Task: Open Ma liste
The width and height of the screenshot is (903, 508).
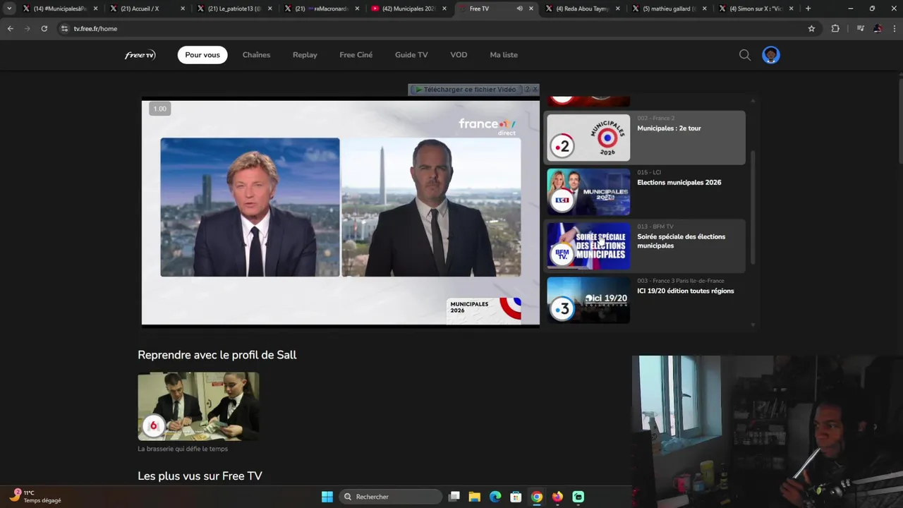Action: click(x=504, y=55)
